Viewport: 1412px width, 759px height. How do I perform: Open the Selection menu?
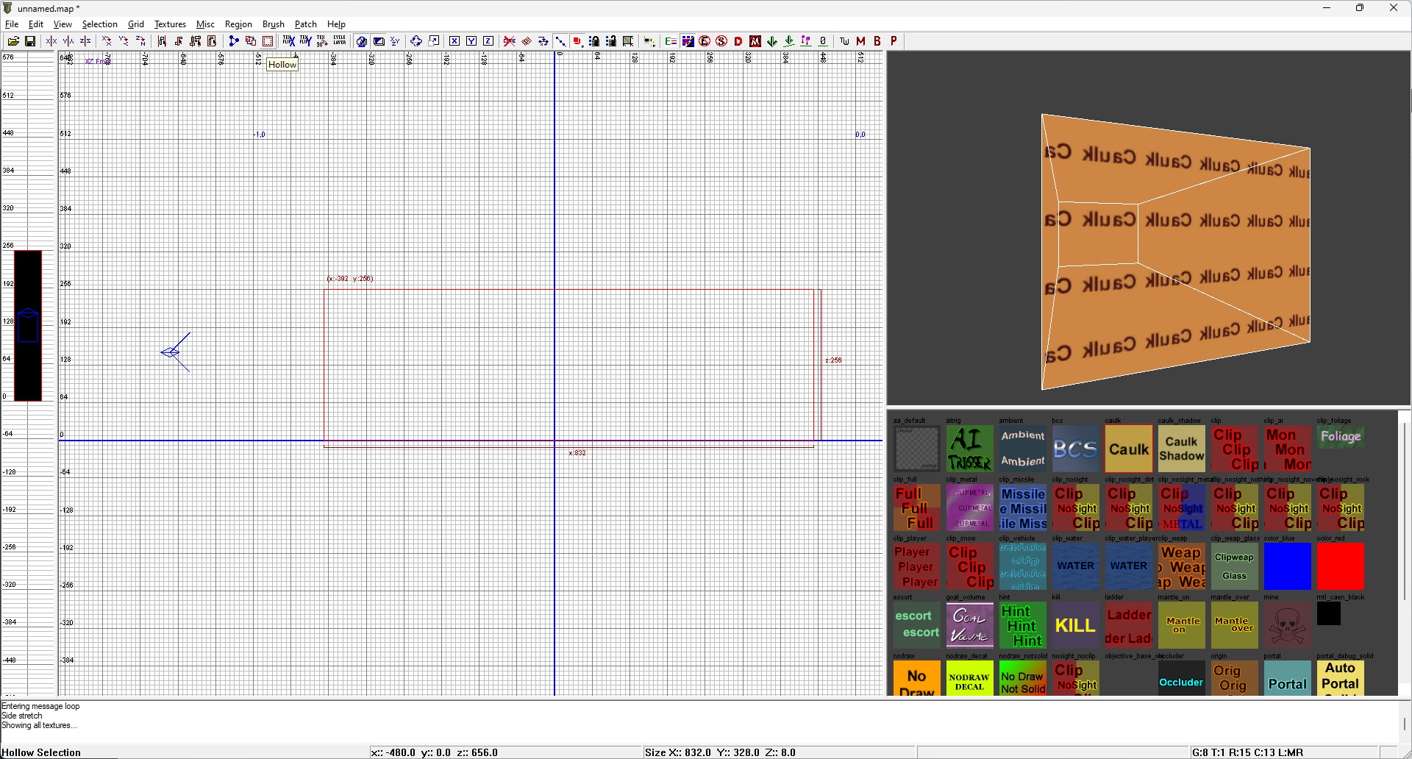(99, 24)
